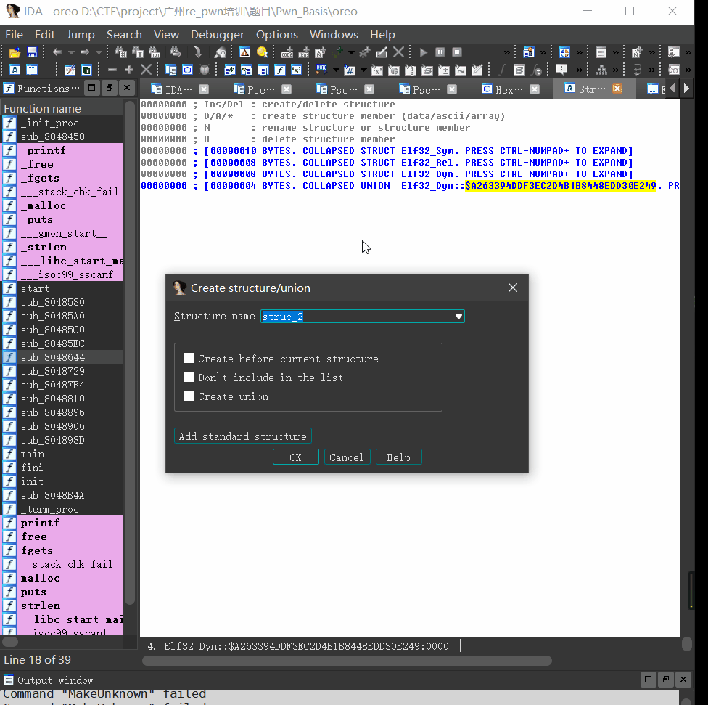708x705 pixels.
Task: Click the italic f functions window icon
Action: [280, 70]
